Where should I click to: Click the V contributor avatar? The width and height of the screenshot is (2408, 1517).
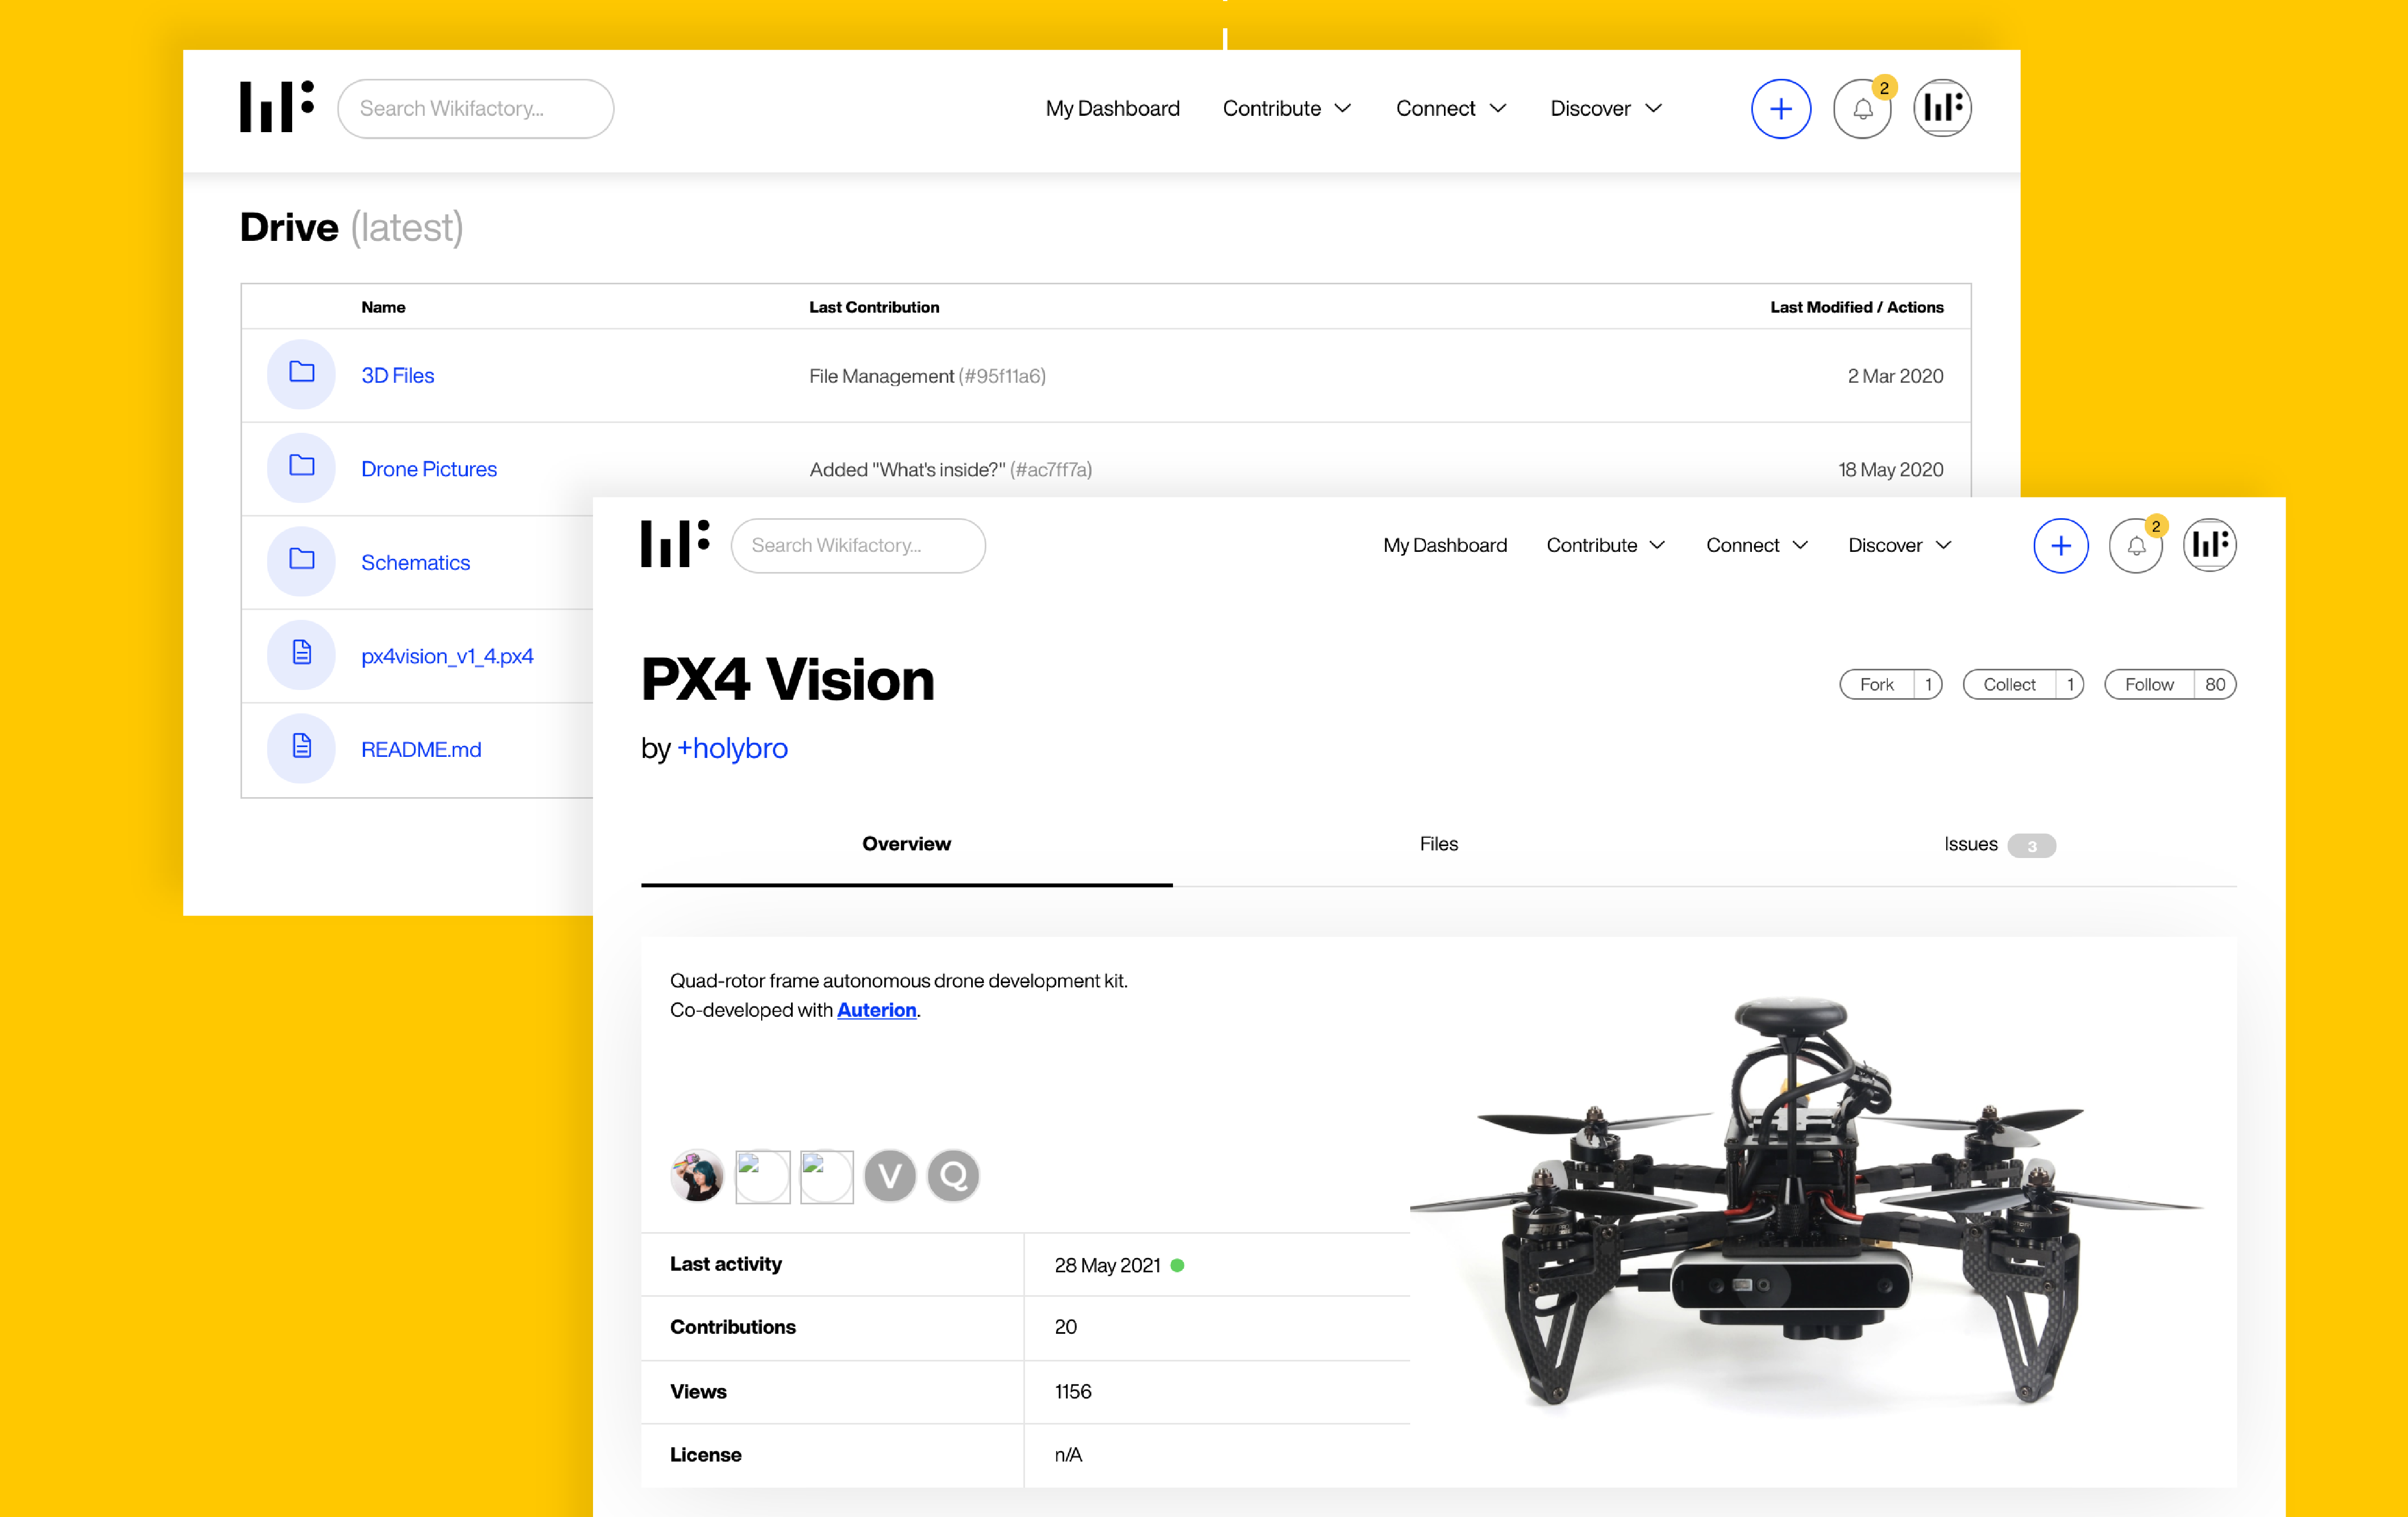point(890,1175)
